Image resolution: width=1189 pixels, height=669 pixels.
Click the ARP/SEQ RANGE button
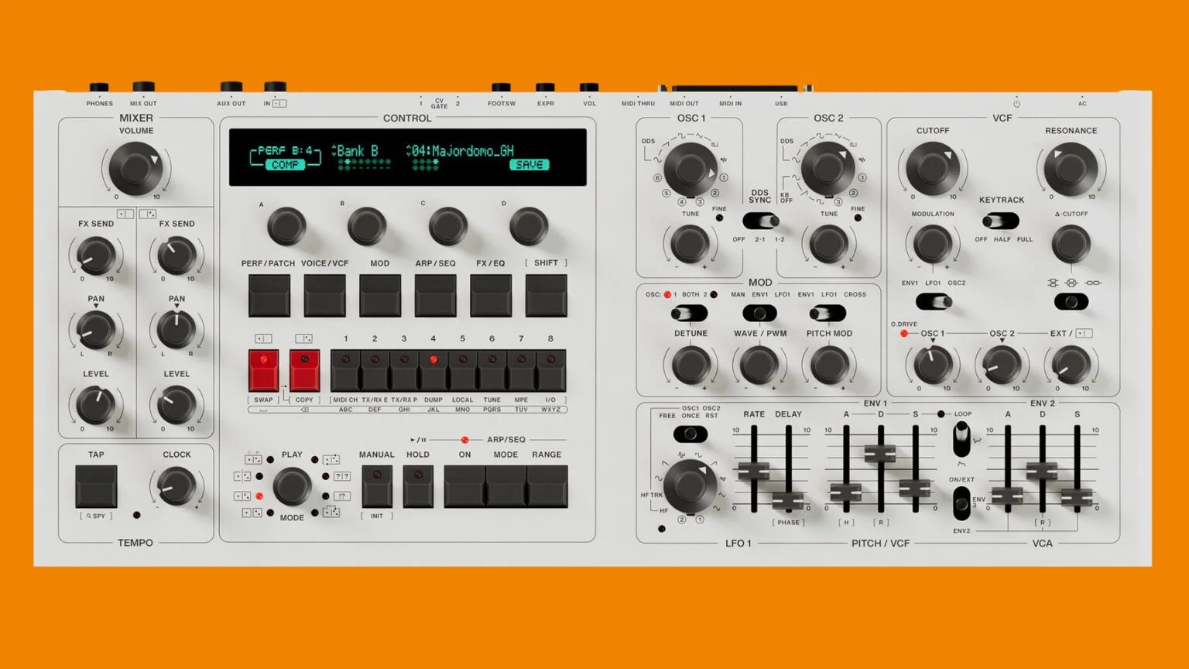[x=547, y=486]
